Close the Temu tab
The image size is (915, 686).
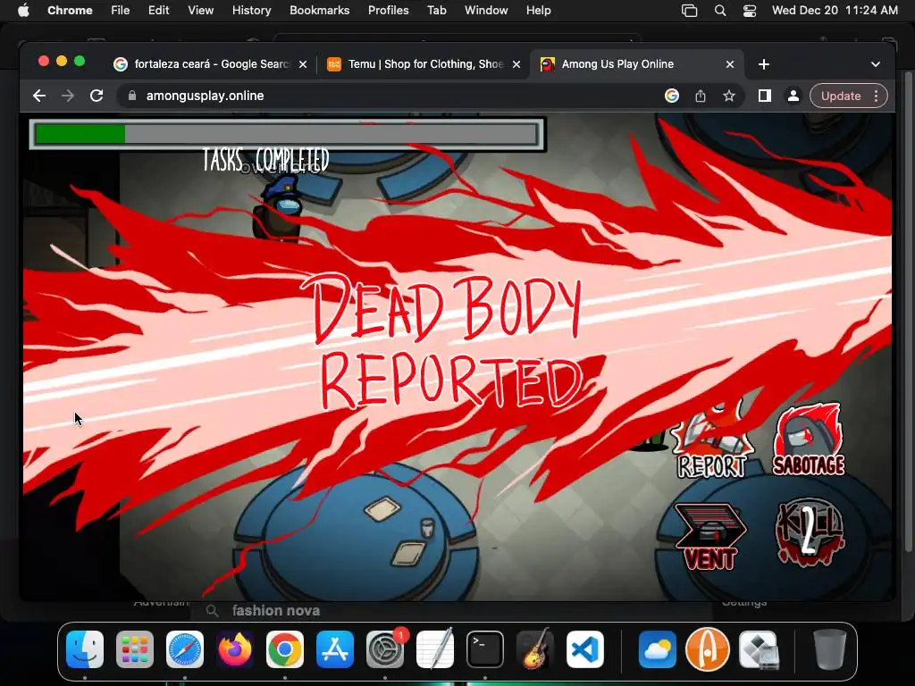coord(516,64)
